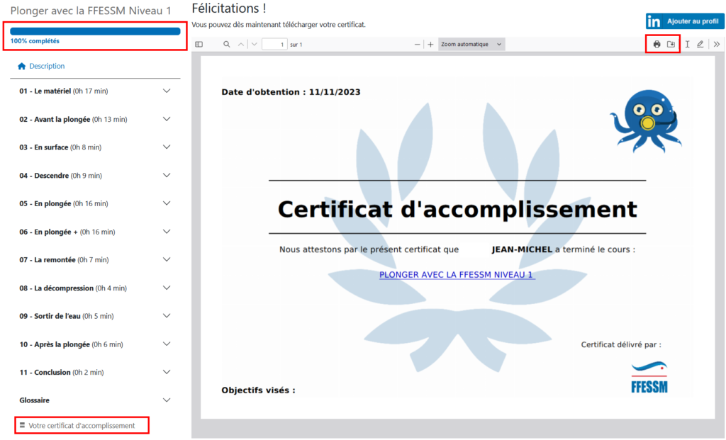The height and width of the screenshot is (440, 726).
Task: Activate the draw pencil tool
Action: pos(700,45)
